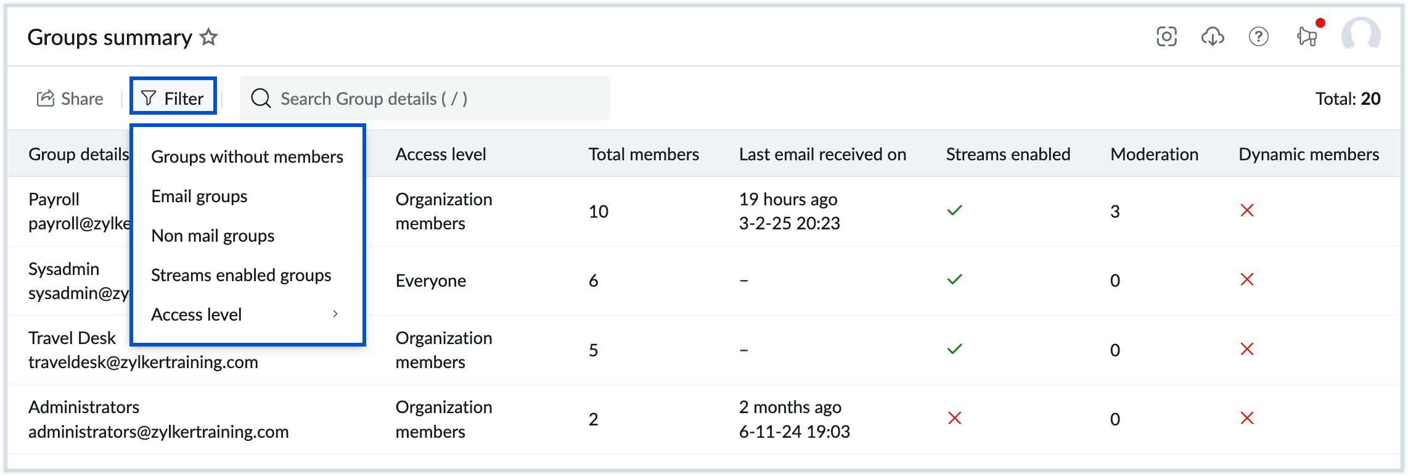Choose Non mail groups filter

click(x=213, y=236)
